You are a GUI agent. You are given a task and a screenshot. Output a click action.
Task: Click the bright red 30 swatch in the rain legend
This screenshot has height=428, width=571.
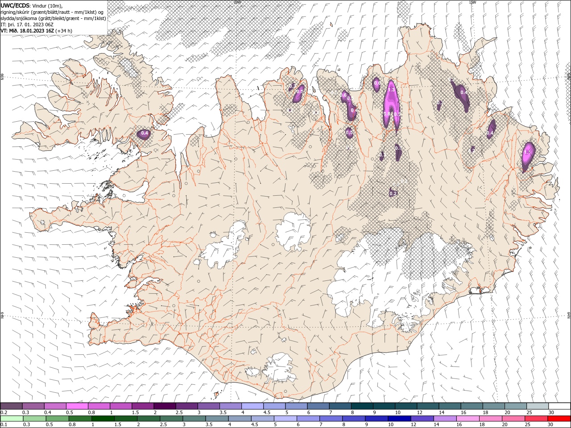[x=559, y=419]
